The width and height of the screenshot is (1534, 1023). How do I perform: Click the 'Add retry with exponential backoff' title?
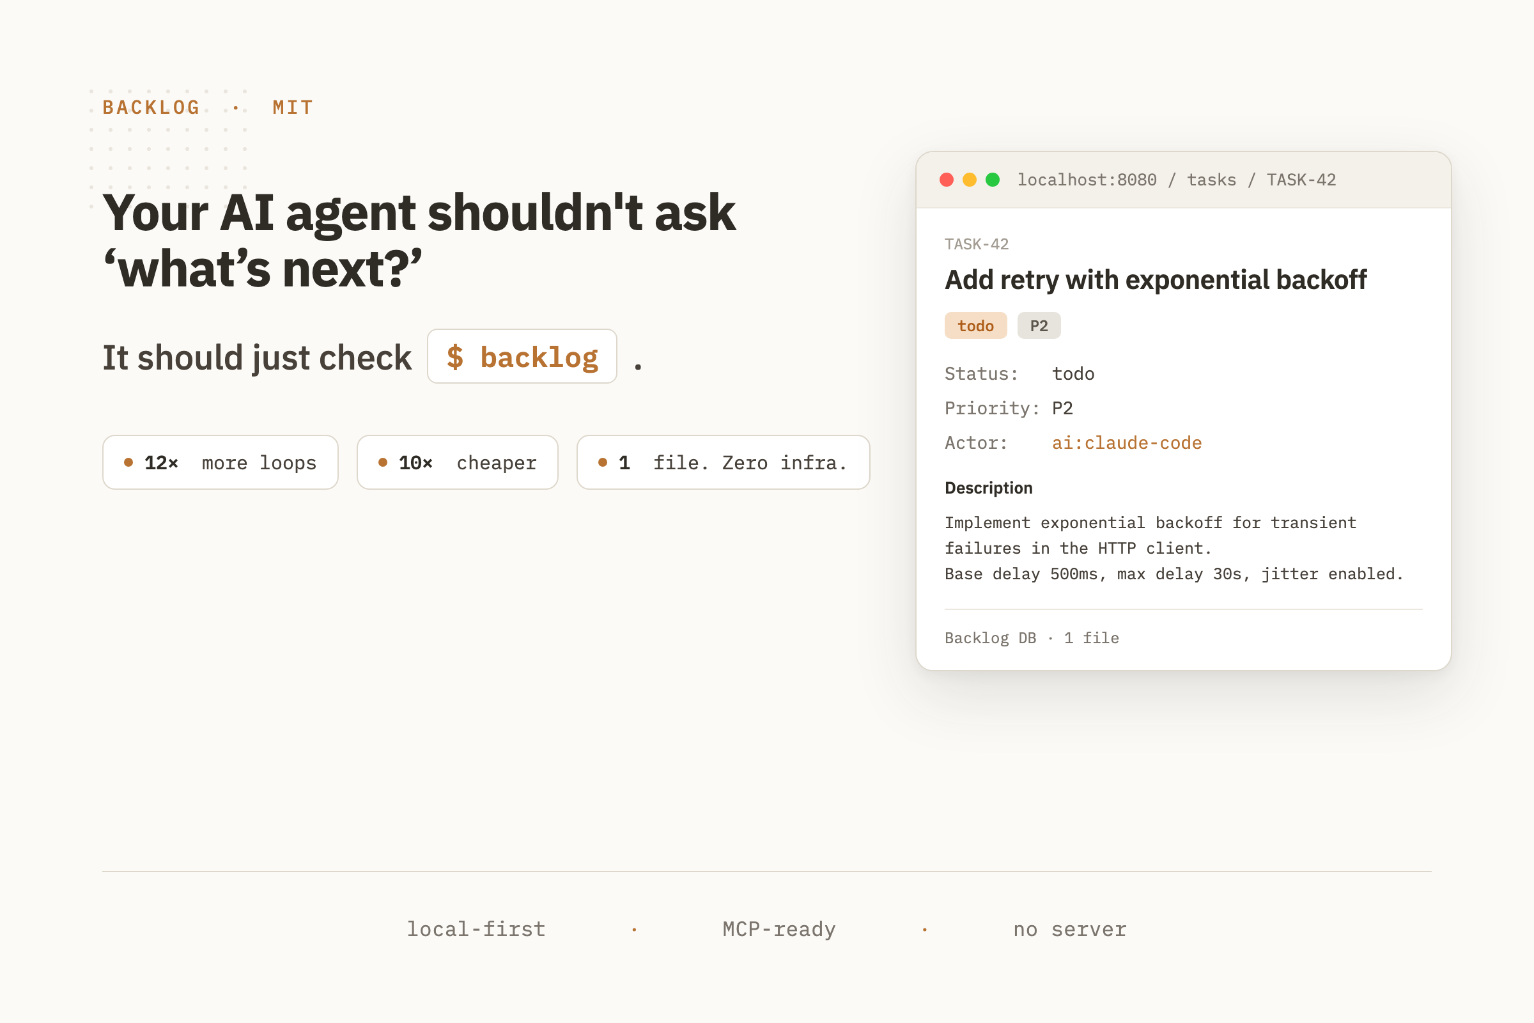pyautogui.click(x=1156, y=280)
